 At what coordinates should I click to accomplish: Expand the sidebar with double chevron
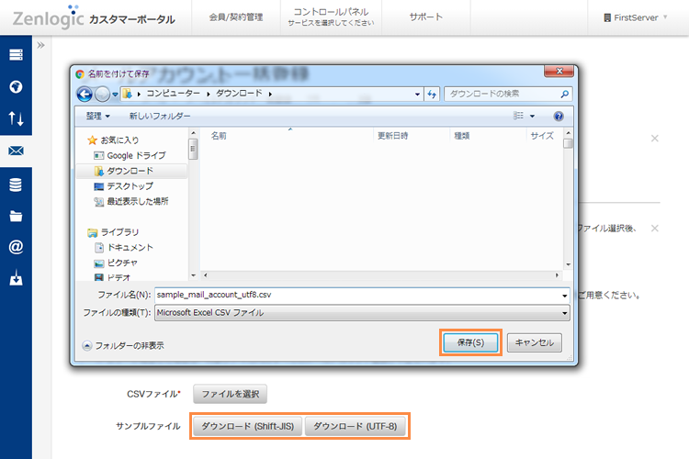point(40,45)
